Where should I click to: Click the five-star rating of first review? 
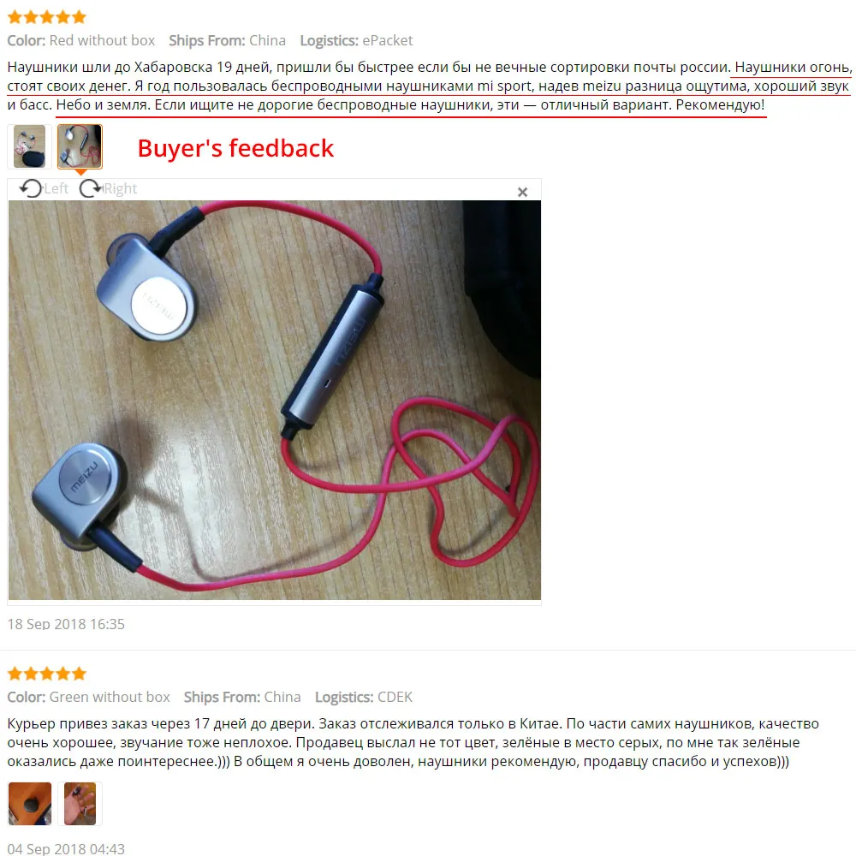[47, 17]
